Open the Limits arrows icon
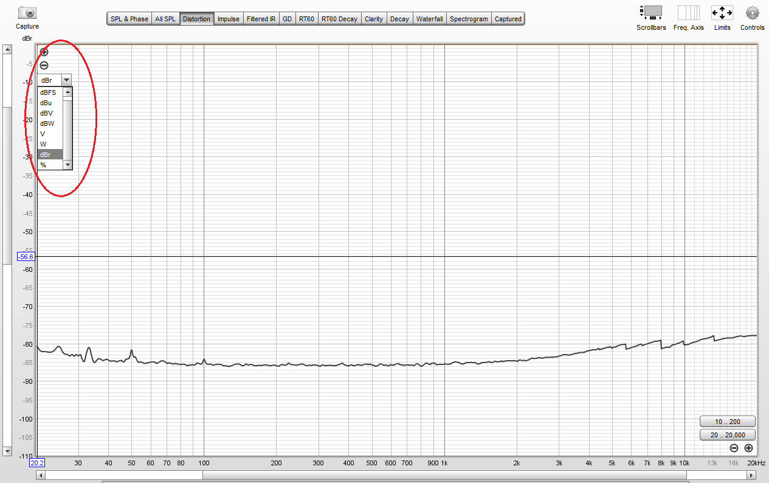 point(722,13)
